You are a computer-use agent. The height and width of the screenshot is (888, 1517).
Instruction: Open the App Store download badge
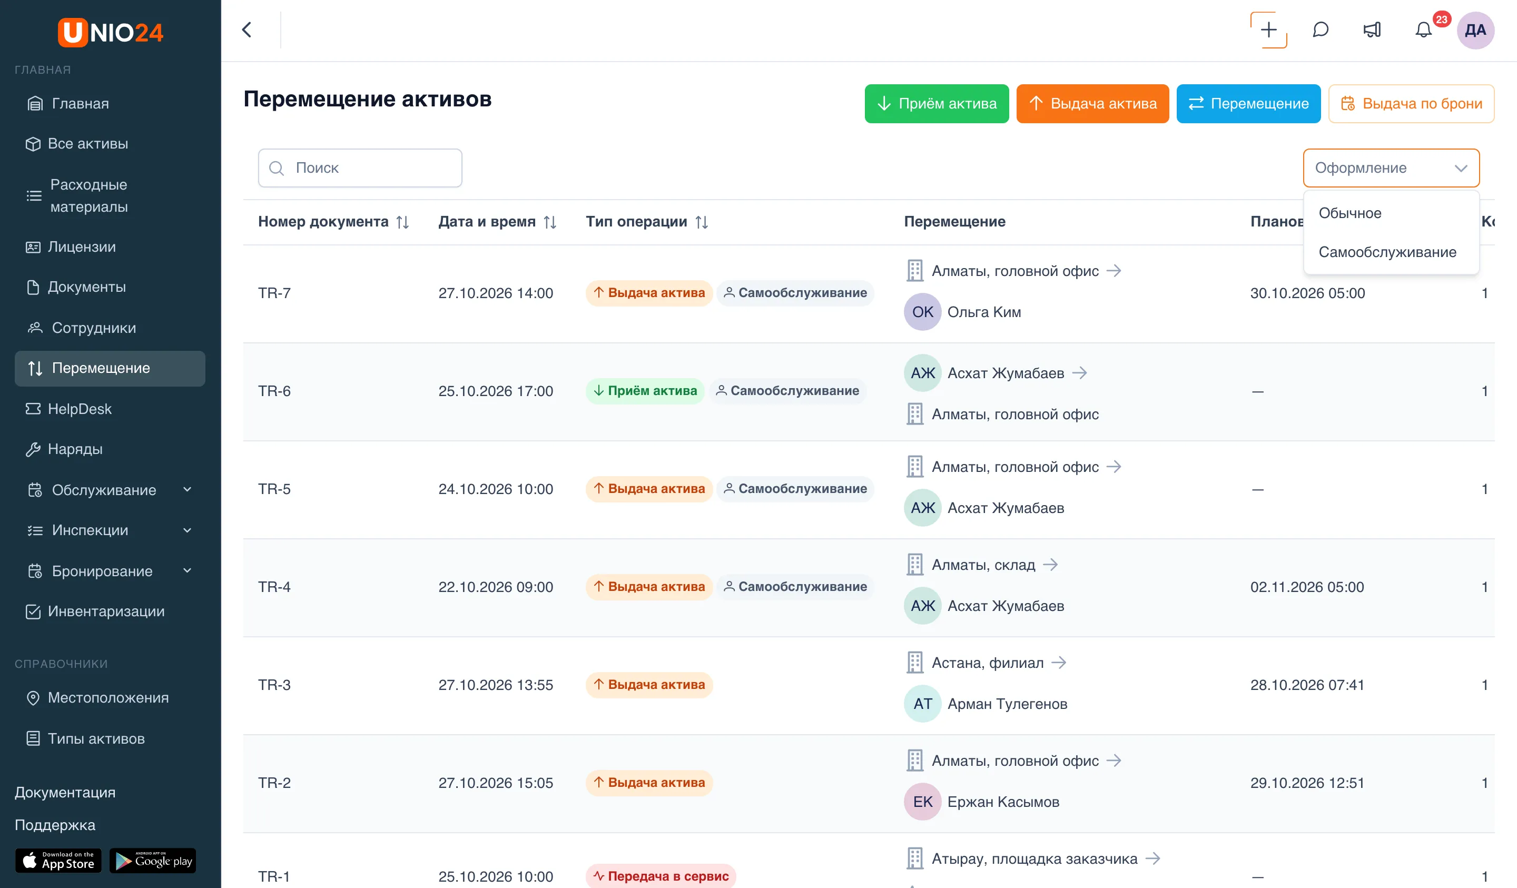coord(58,860)
